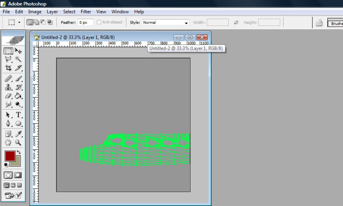Screen dimensions: 343x206
Task: Open the Layer menu
Action: (52, 12)
